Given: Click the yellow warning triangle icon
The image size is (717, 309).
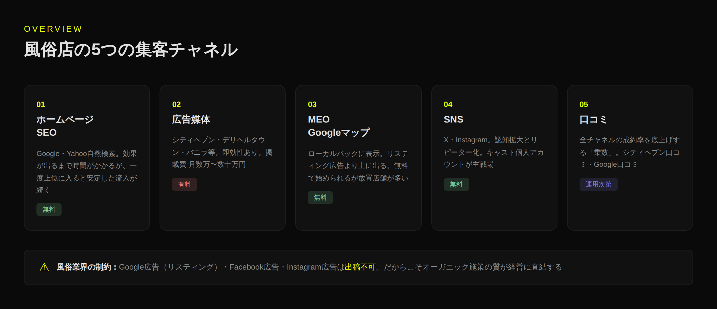Looking at the screenshot, I should point(44,267).
